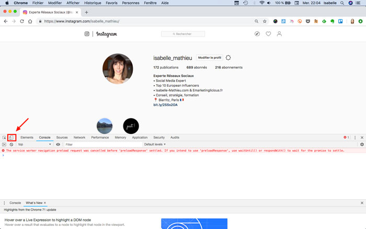Open the Default levels dropdown

pyautogui.click(x=155, y=144)
